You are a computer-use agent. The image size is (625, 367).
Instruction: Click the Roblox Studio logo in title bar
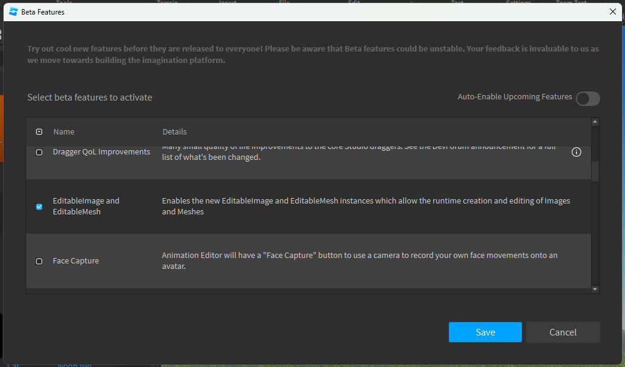coord(13,12)
